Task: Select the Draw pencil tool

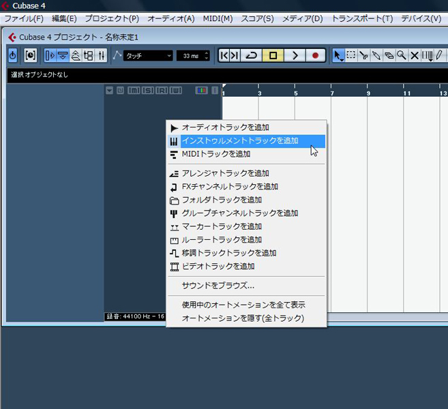Action: tap(439, 55)
